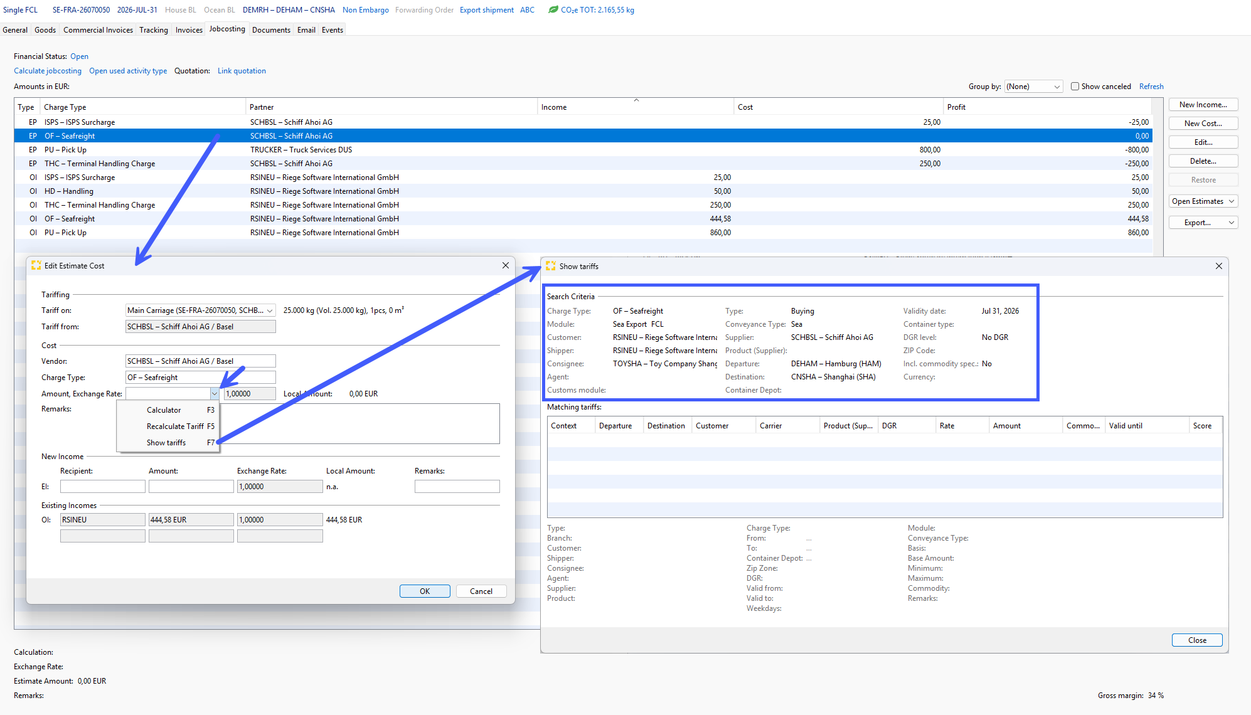
Task: Toggle the Show canceled checkbox
Action: point(1075,87)
